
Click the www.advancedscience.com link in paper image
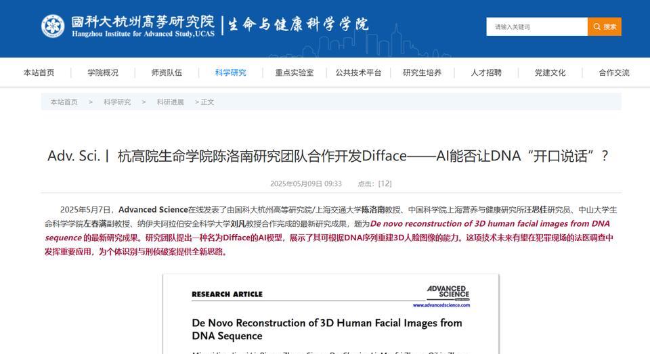(441, 305)
